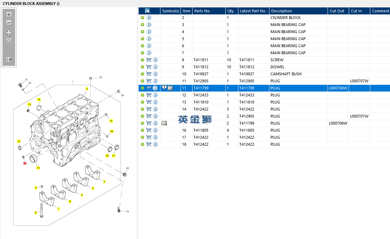Click the single-square fit view icon
The height and width of the screenshot is (239, 390).
click(x=9, y=41)
